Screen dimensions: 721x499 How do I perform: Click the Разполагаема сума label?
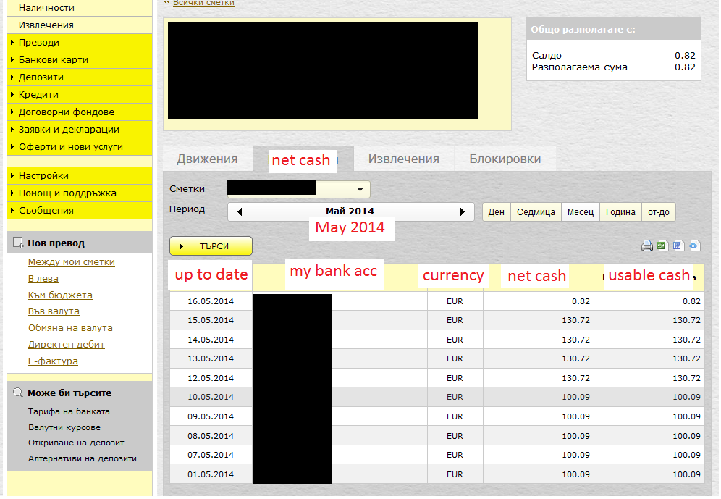pyautogui.click(x=579, y=67)
